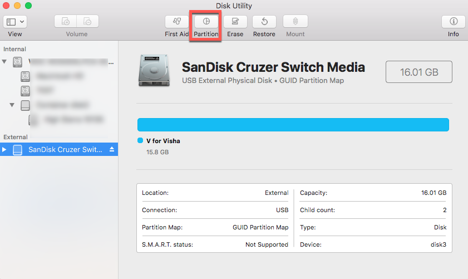Click the Erase toolbar button
The height and width of the screenshot is (279, 468).
pyautogui.click(x=235, y=21)
